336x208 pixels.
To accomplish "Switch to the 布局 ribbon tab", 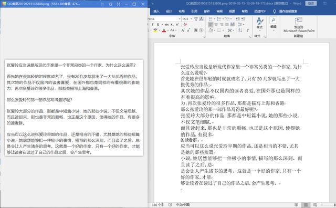I will 182,11.
